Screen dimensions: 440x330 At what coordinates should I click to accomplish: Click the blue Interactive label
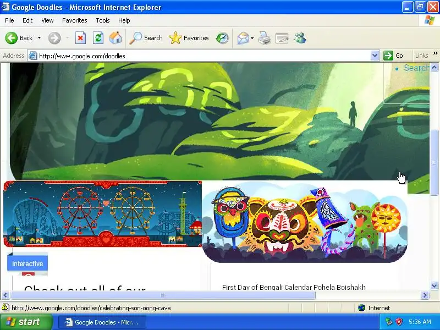point(28,264)
